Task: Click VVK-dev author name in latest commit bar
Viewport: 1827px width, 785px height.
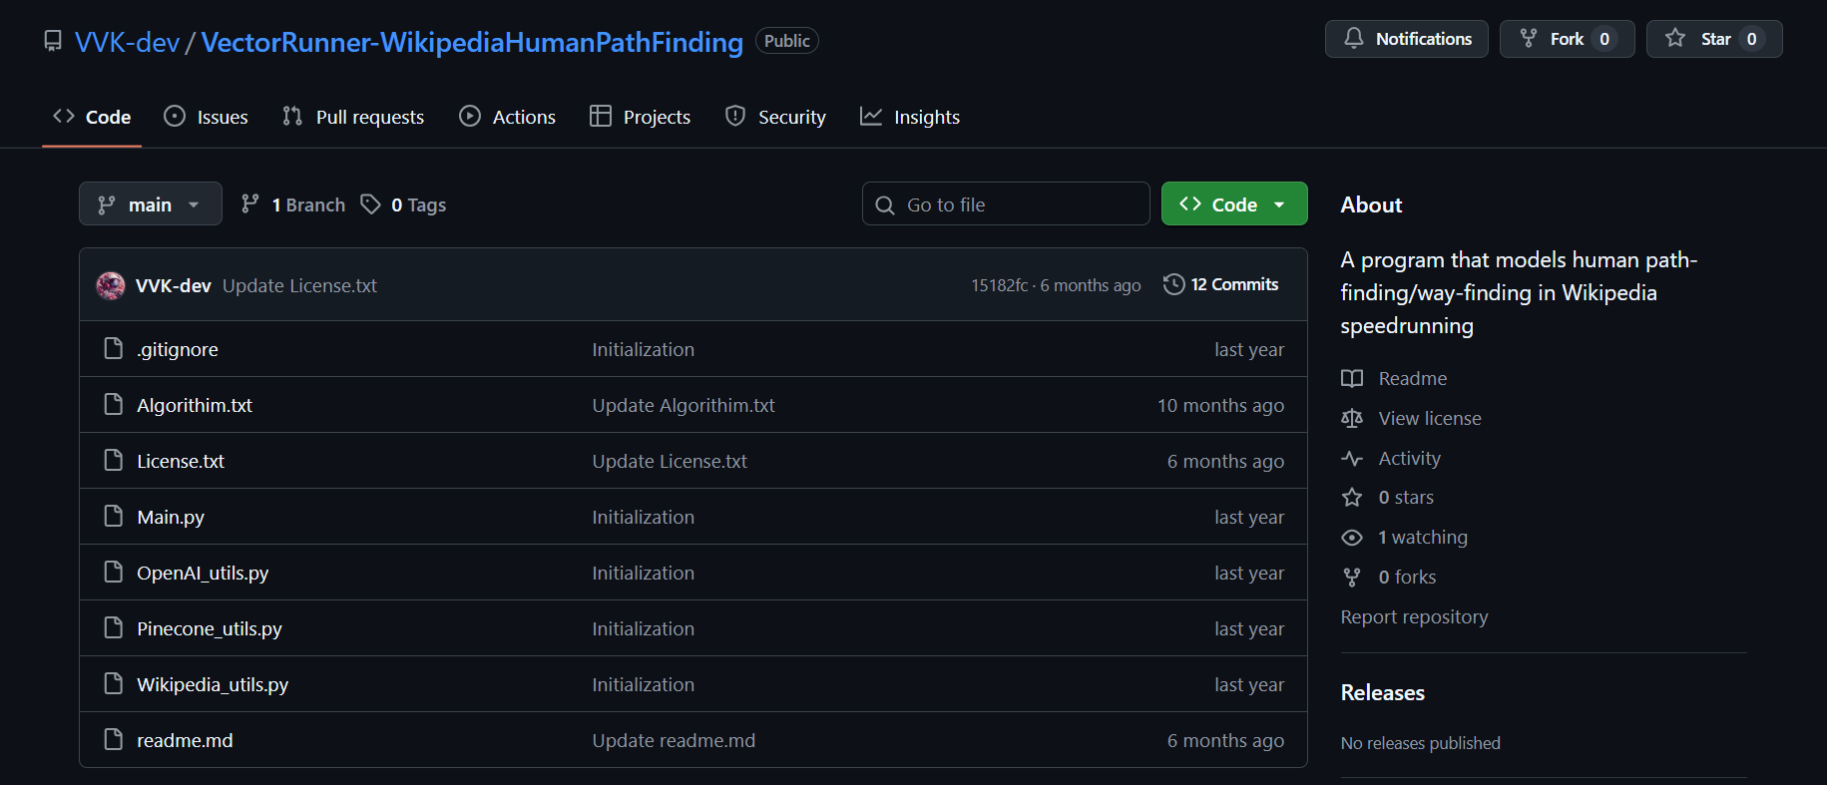Action: [x=174, y=285]
